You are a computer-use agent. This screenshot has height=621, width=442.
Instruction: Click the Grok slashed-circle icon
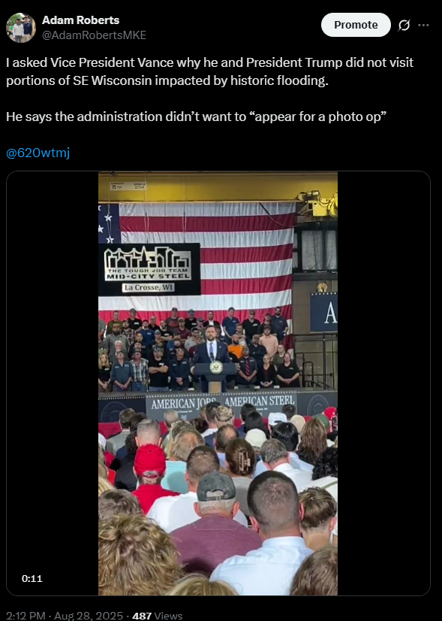(x=404, y=26)
